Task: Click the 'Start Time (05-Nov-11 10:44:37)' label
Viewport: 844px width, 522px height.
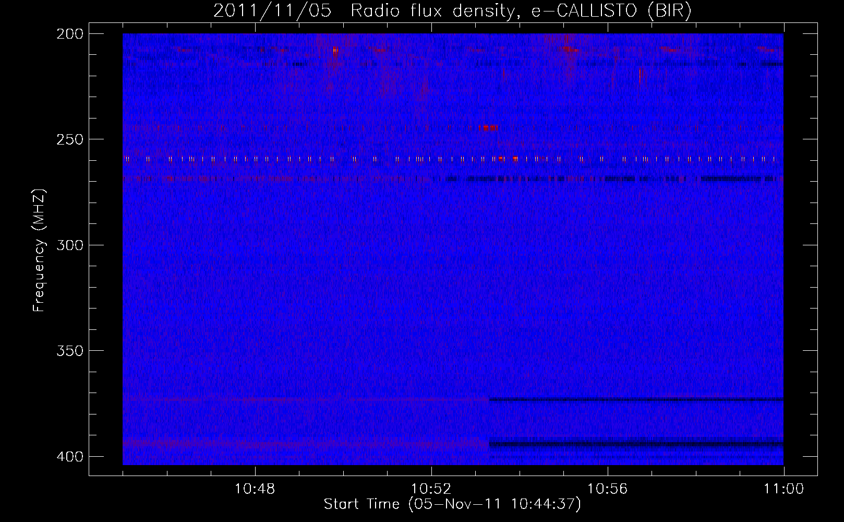Action: pyautogui.click(x=452, y=504)
